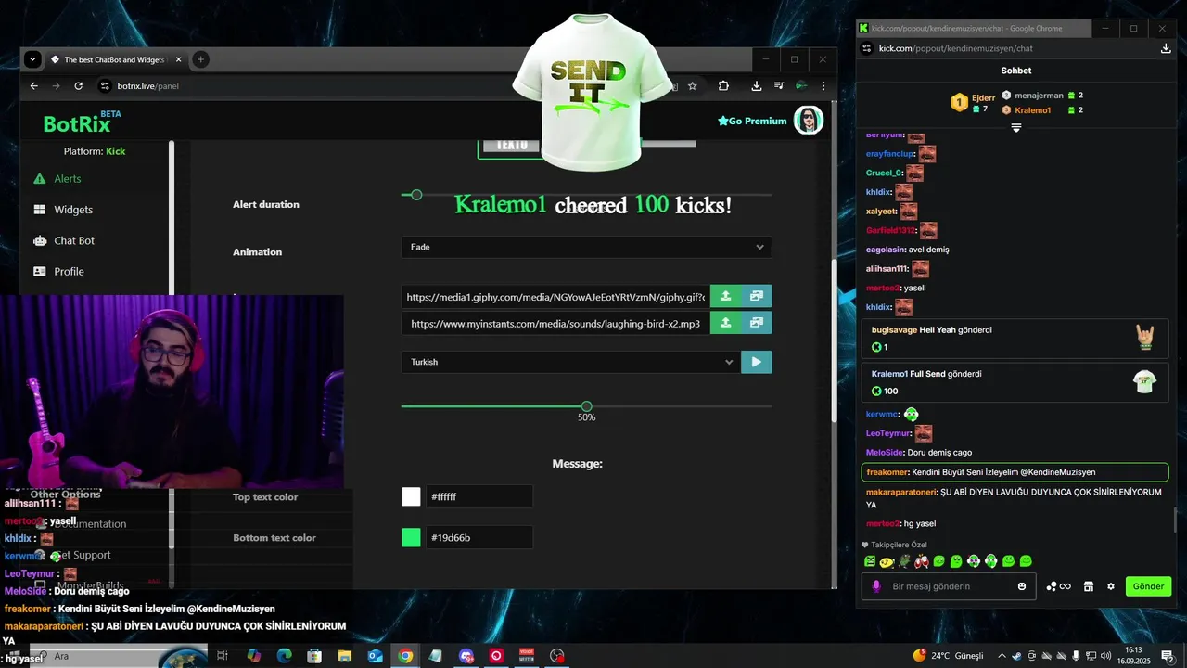Click the Gönder send button in Kick chat
Image resolution: width=1187 pixels, height=668 pixels.
click(x=1148, y=586)
